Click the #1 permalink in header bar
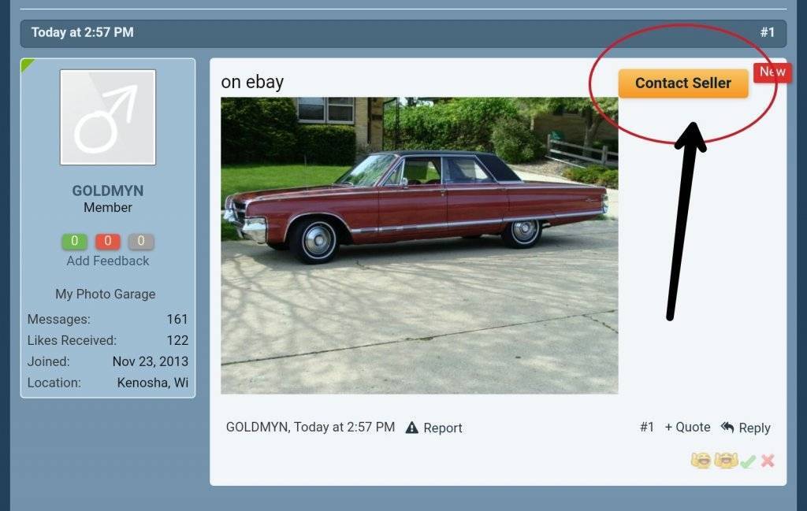The image size is (807, 511). click(768, 32)
